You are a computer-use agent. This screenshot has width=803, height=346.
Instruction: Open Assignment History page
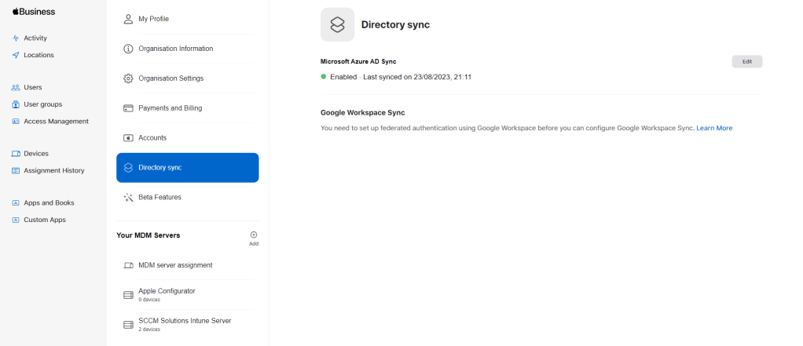(x=53, y=170)
